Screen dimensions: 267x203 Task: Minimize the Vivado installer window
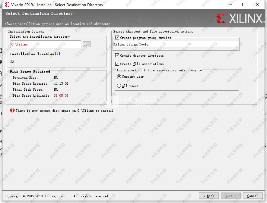tap(230, 5)
